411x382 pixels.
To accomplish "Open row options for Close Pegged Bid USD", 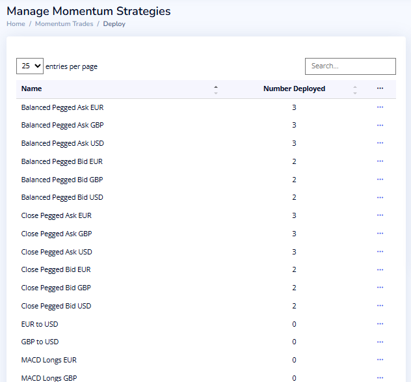I will pyautogui.click(x=380, y=306).
